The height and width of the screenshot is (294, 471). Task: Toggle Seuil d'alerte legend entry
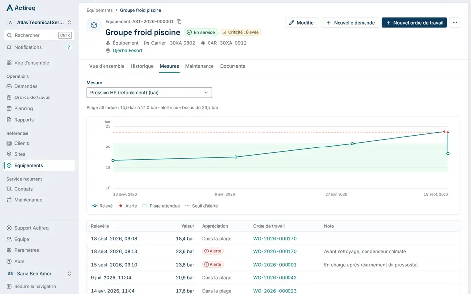pyautogui.click(x=201, y=206)
